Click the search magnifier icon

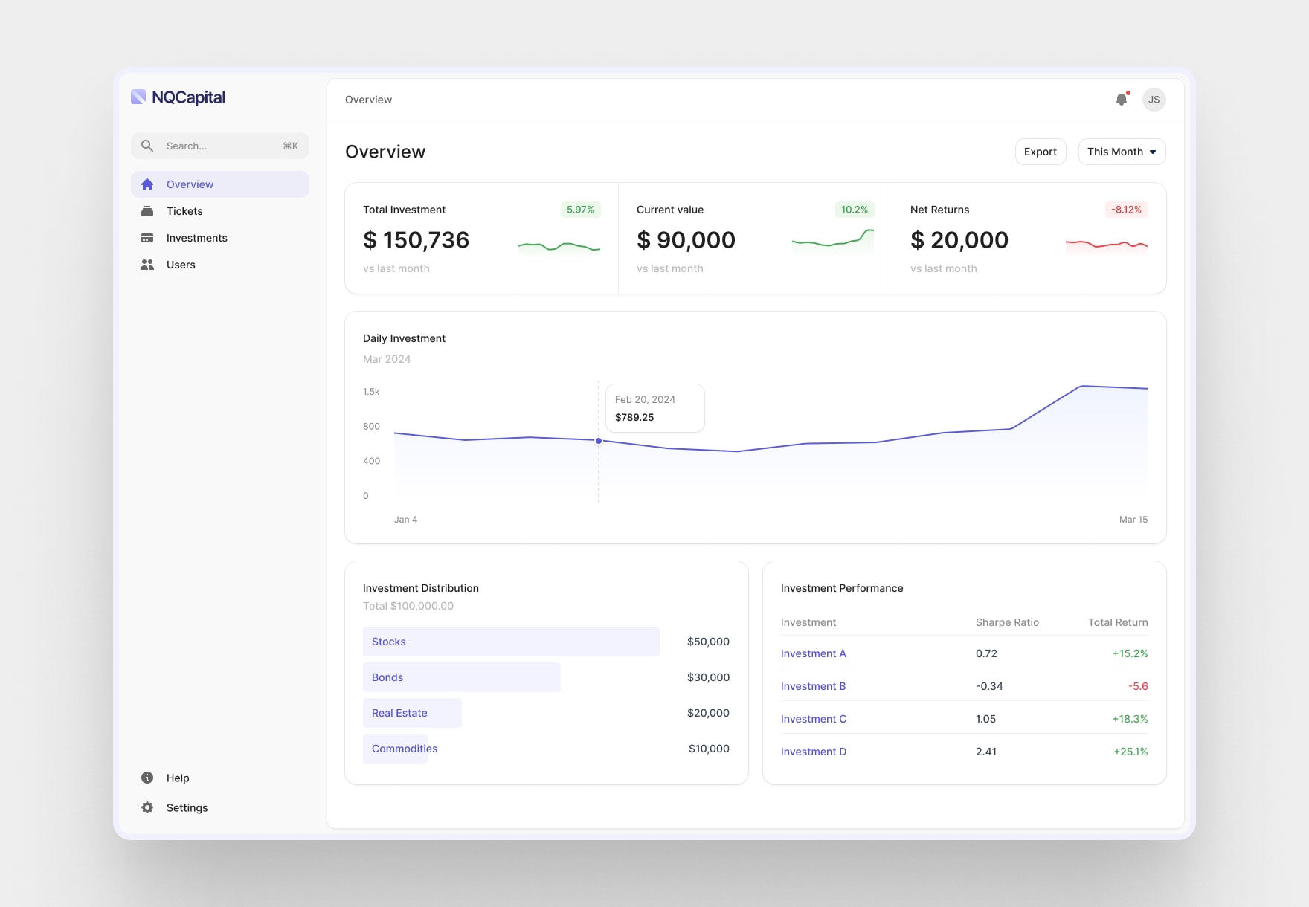click(147, 146)
